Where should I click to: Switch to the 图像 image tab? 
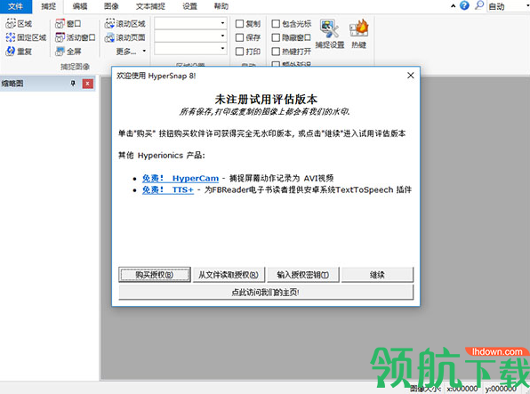point(111,6)
